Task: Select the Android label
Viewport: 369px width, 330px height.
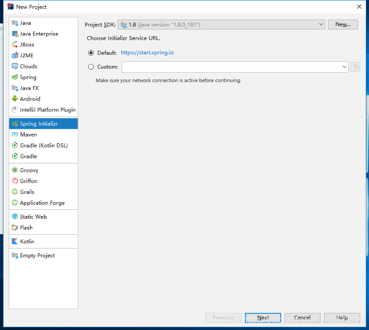Action: pos(30,99)
